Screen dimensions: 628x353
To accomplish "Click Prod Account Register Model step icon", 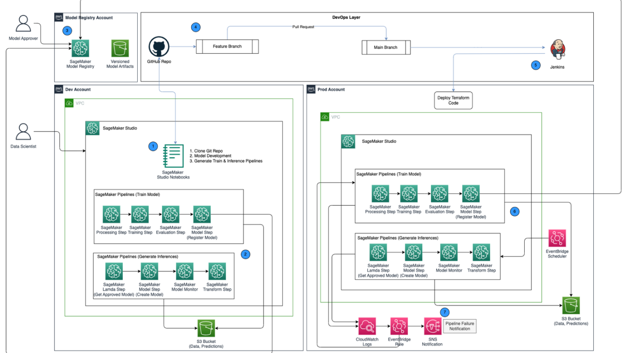I will (x=471, y=194).
